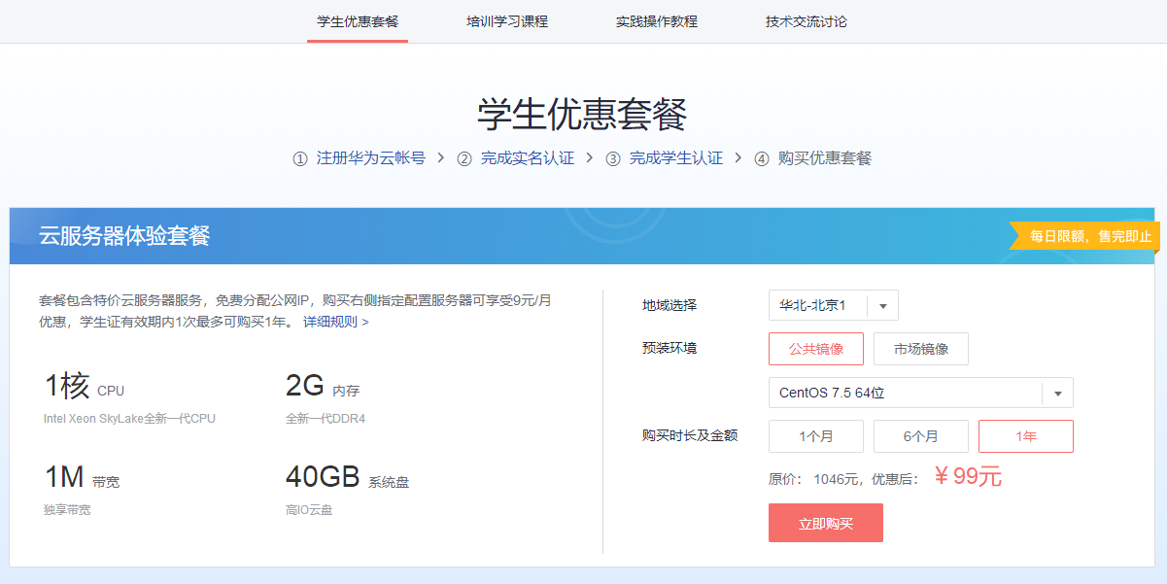The image size is (1167, 584).
Task: Click 每日限额，售完即止 ribbon badge
Action: [x=1085, y=235]
